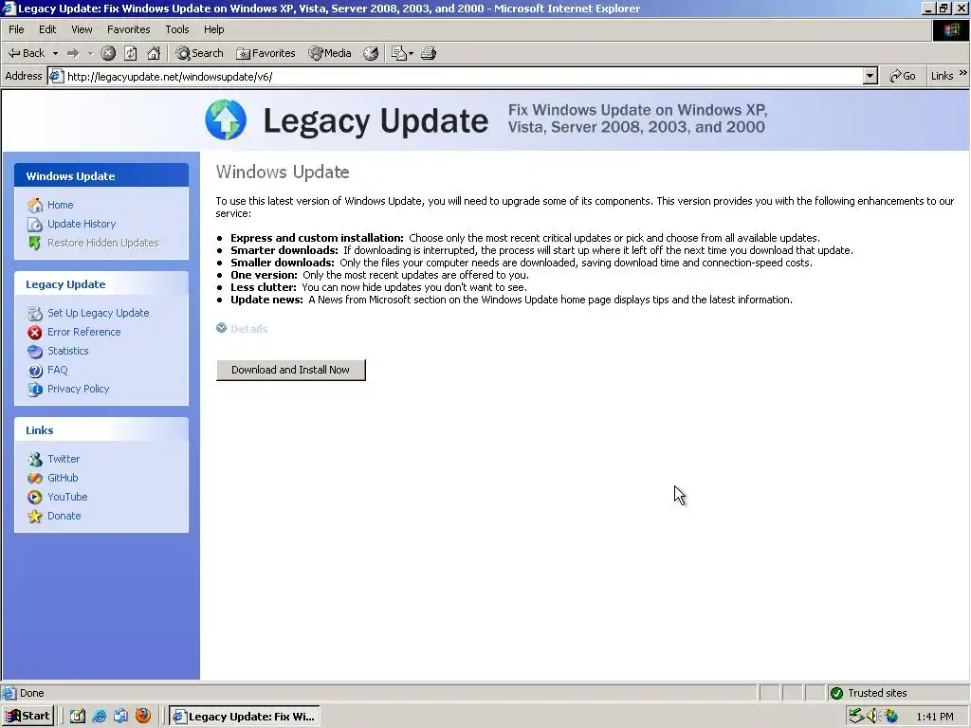Click the icon beside Update History
971x728 pixels.
[35, 224]
